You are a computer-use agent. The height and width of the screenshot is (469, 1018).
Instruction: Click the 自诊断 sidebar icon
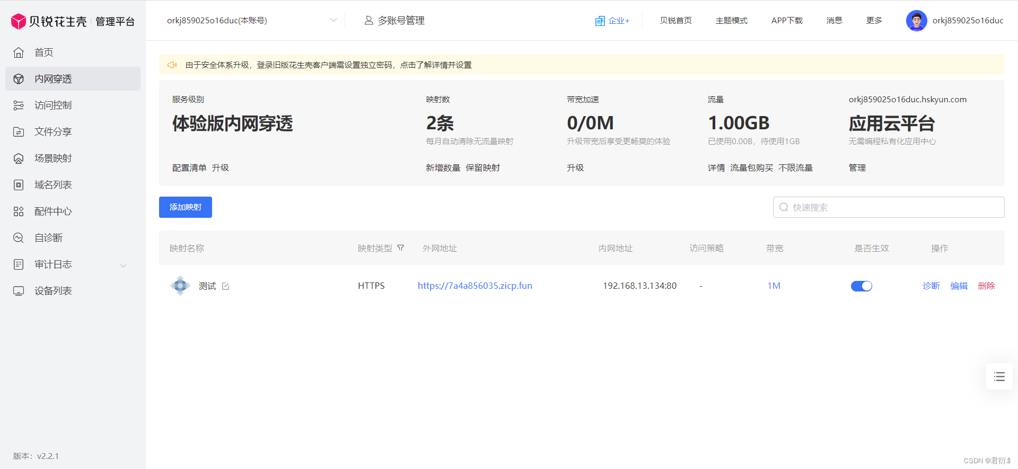19,238
